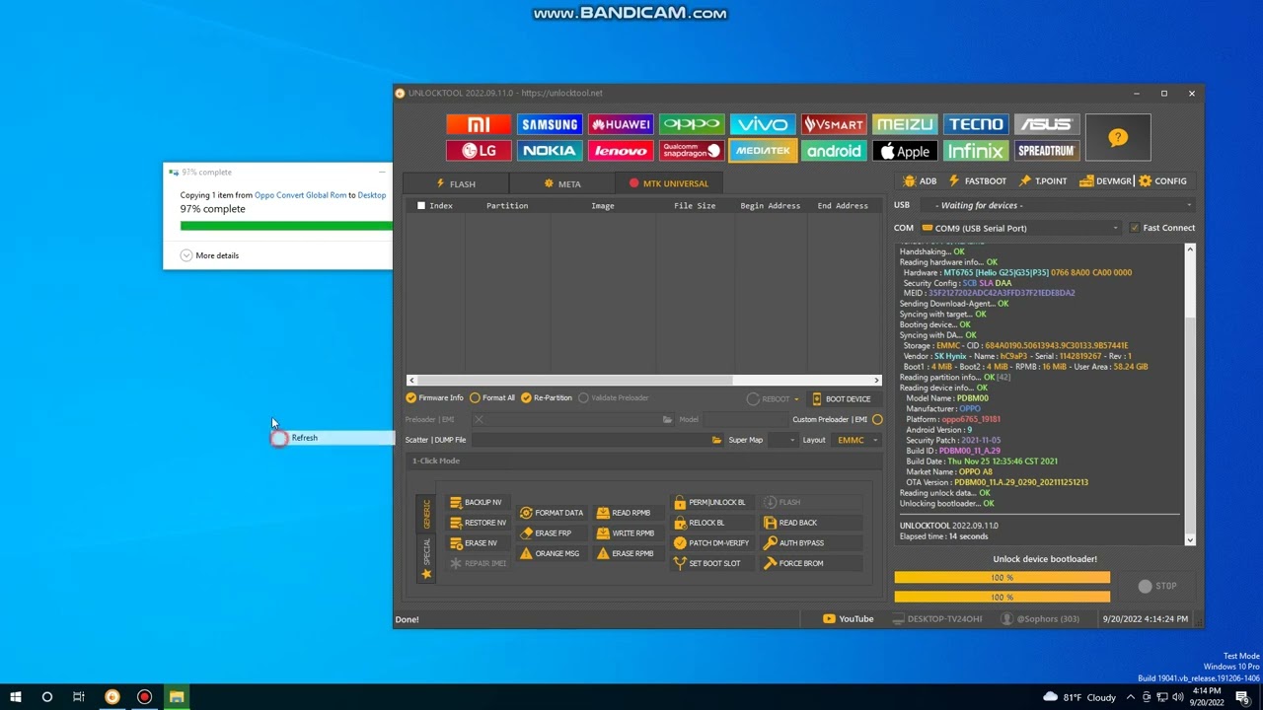This screenshot has width=1263, height=710.
Task: Open YouTube link in status bar
Action: pyautogui.click(x=849, y=619)
